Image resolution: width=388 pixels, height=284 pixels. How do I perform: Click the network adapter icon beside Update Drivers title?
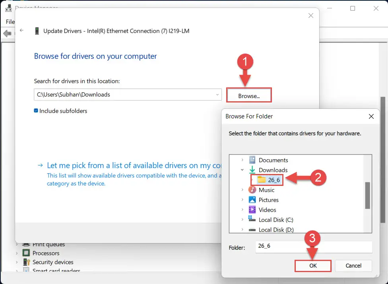37,31
